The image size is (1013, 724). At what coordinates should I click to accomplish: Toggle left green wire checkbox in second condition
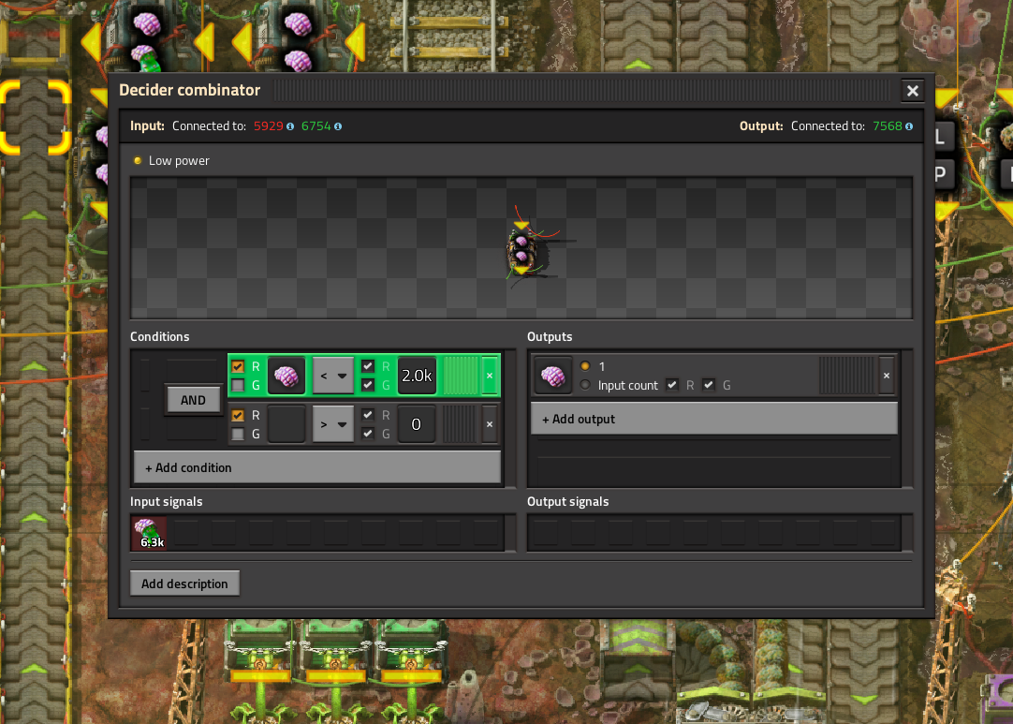pyautogui.click(x=238, y=434)
